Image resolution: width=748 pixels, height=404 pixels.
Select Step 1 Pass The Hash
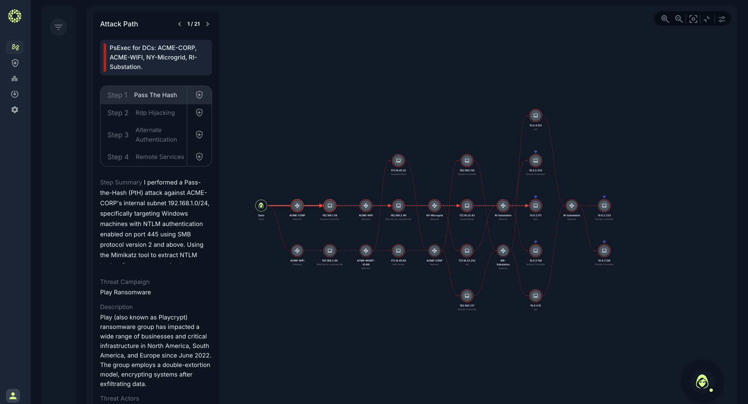click(x=144, y=95)
